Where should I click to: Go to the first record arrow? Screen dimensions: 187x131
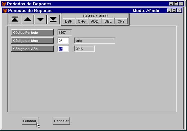click(15, 19)
